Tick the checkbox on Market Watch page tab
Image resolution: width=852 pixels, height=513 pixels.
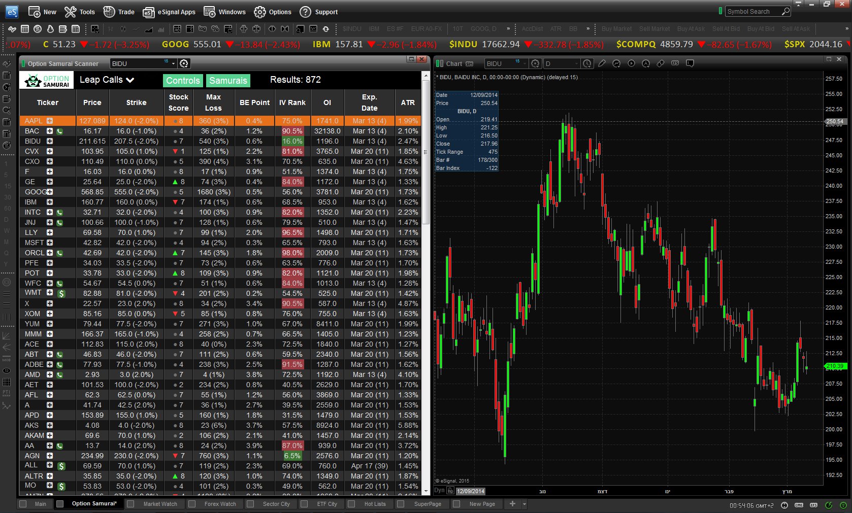pos(130,504)
